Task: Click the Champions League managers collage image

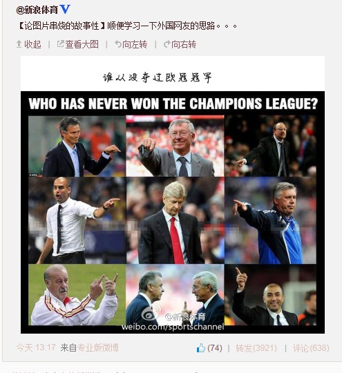Action: point(173,195)
